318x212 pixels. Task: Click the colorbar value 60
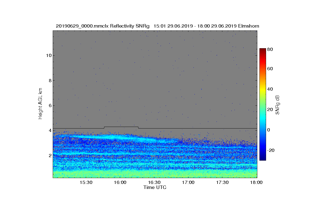[270, 69]
